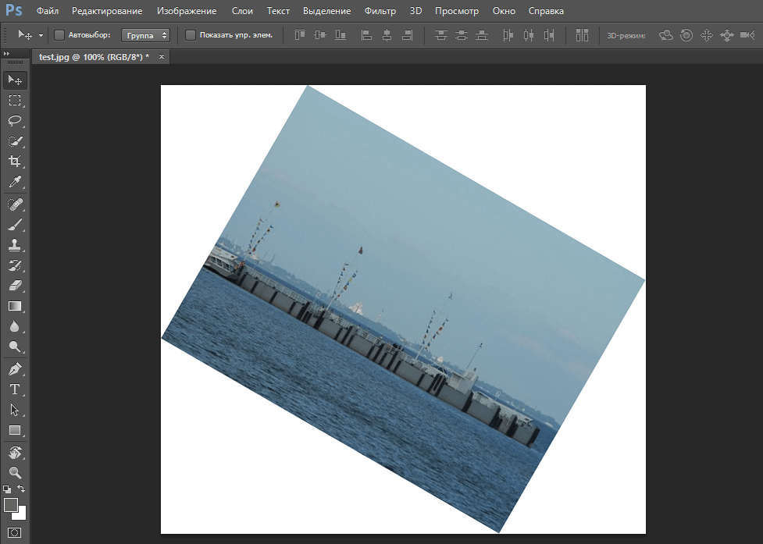This screenshot has width=763, height=544.
Task: Align left edges of layers
Action: coord(366,35)
